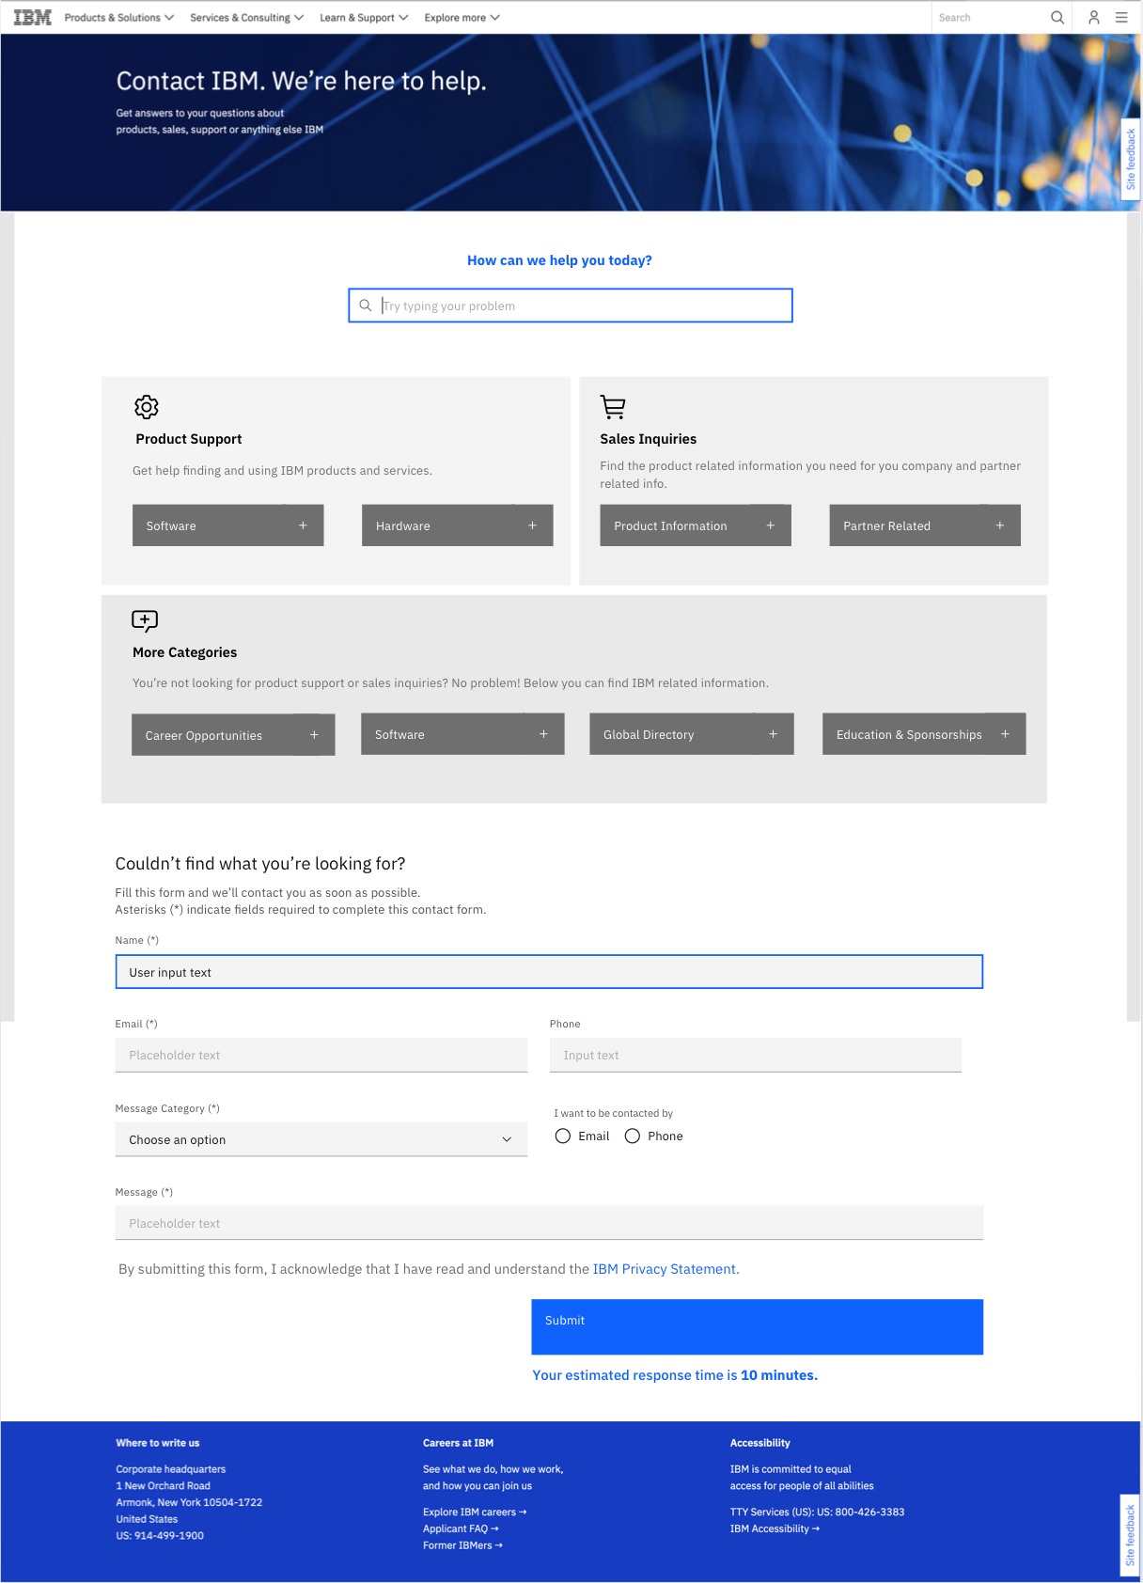Screen dimensions: 1143x1583
Task: Open Learn & Support menu
Action: (364, 17)
